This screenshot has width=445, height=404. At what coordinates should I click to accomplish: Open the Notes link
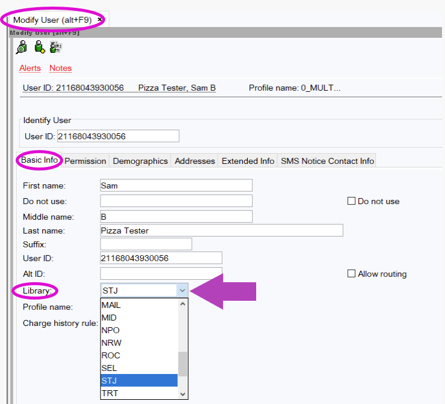[61, 68]
